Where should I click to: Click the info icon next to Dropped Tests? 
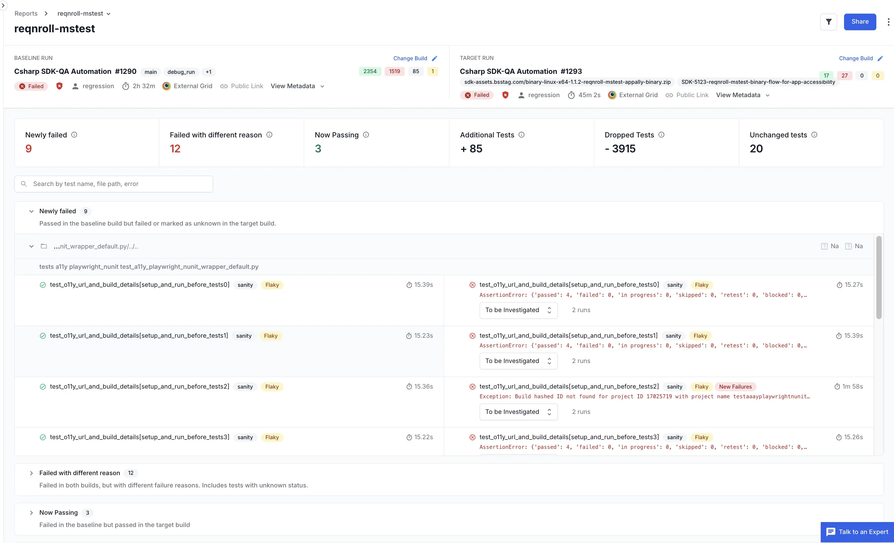coord(661,135)
